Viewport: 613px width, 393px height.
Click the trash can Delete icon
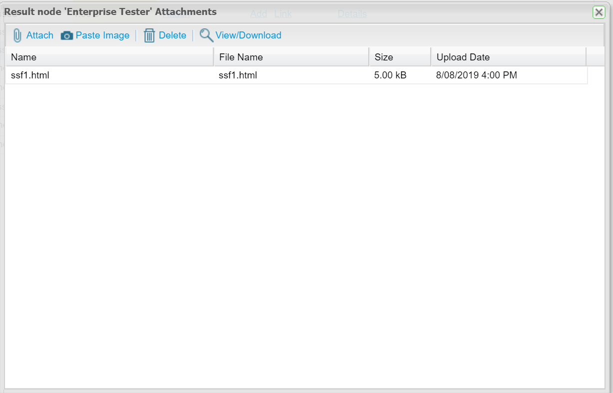click(x=149, y=35)
